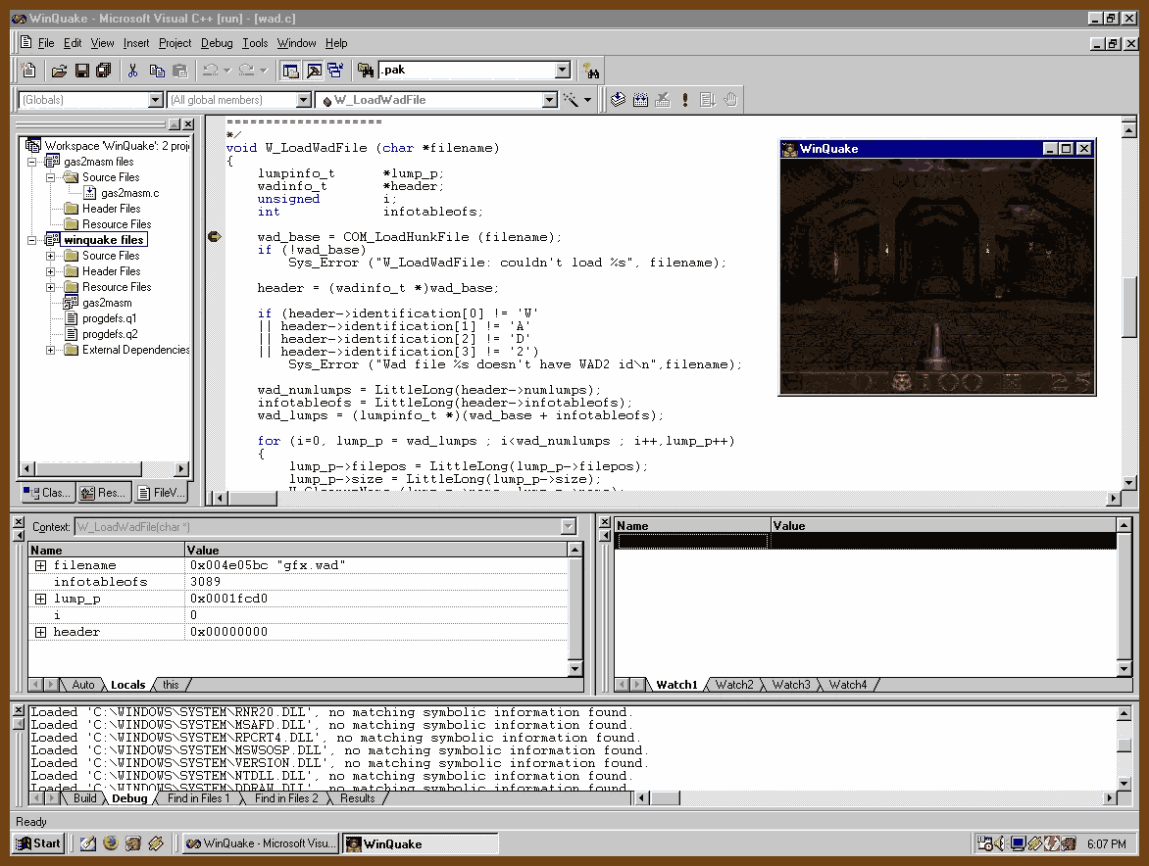Collapse the gas2masm files project node

(32, 162)
